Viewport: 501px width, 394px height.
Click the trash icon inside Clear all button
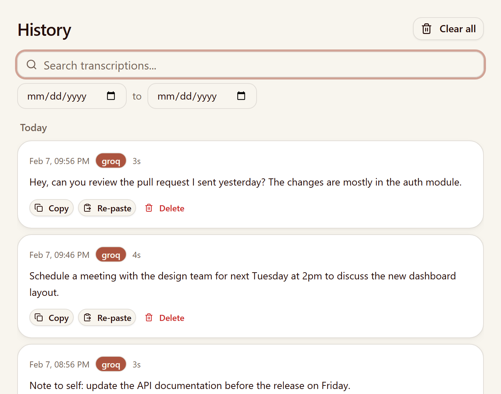pos(427,29)
